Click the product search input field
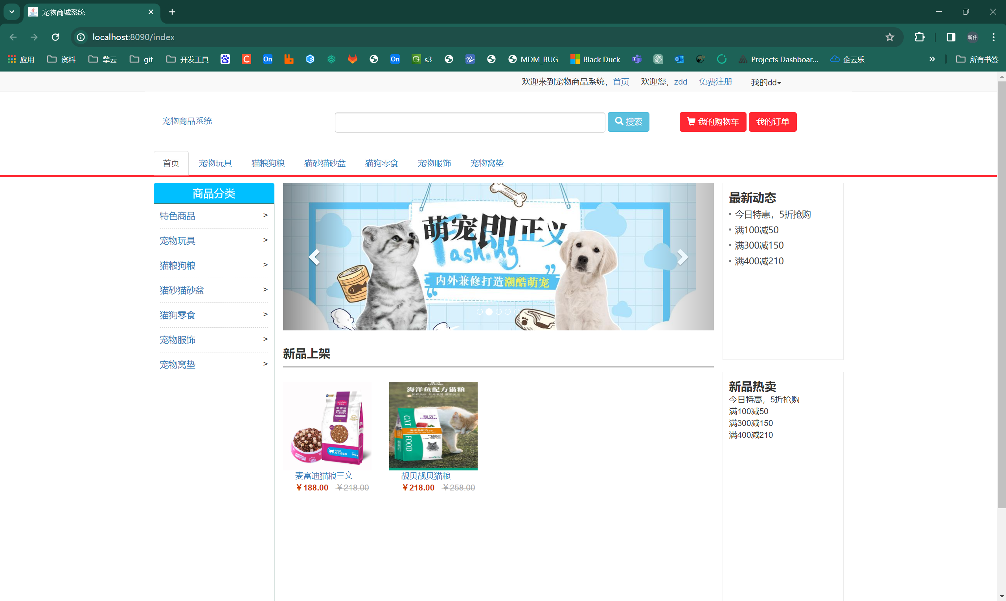Image resolution: width=1006 pixels, height=601 pixels. point(469,122)
